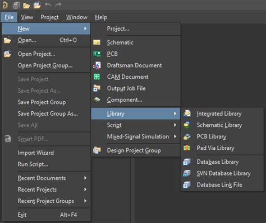266x223 pixels.
Task: Click the Integrated Library icon
Action: pyautogui.click(x=187, y=113)
